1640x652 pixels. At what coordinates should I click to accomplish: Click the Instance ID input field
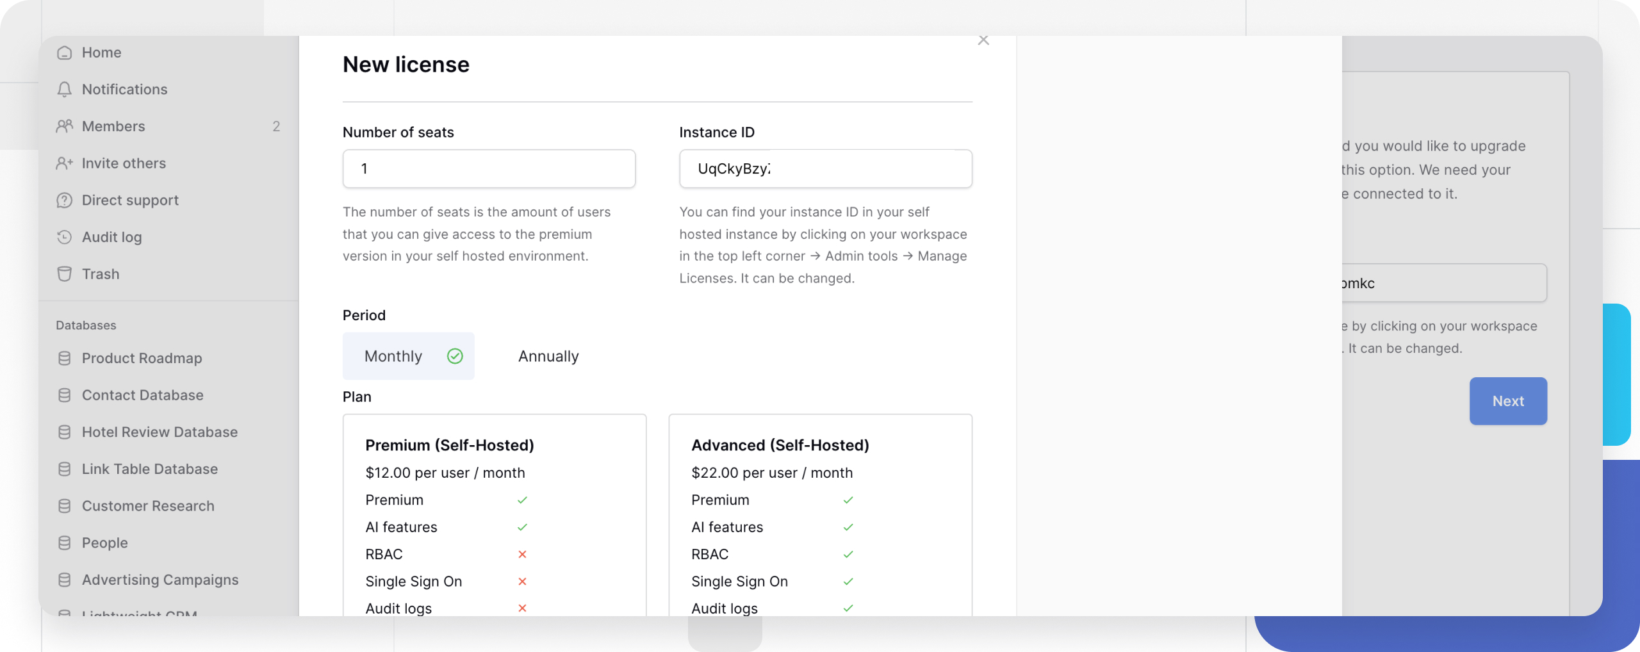[x=825, y=169]
